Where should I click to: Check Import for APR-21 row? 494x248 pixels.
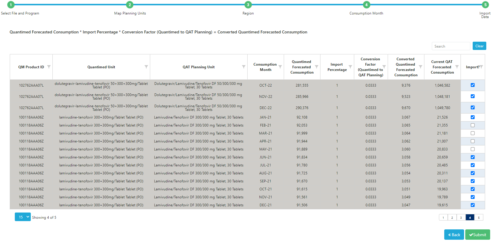click(x=473, y=141)
